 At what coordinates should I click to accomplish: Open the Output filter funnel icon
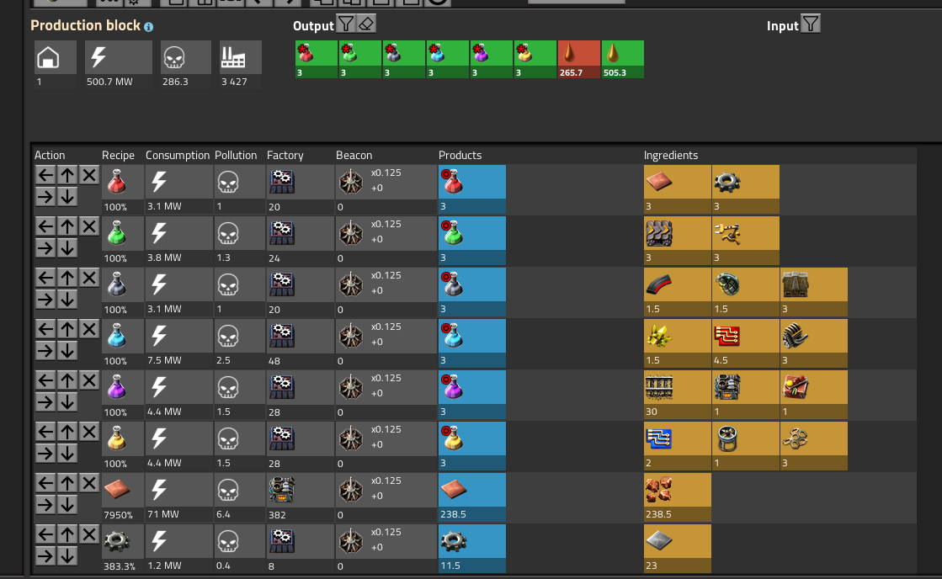(x=345, y=24)
